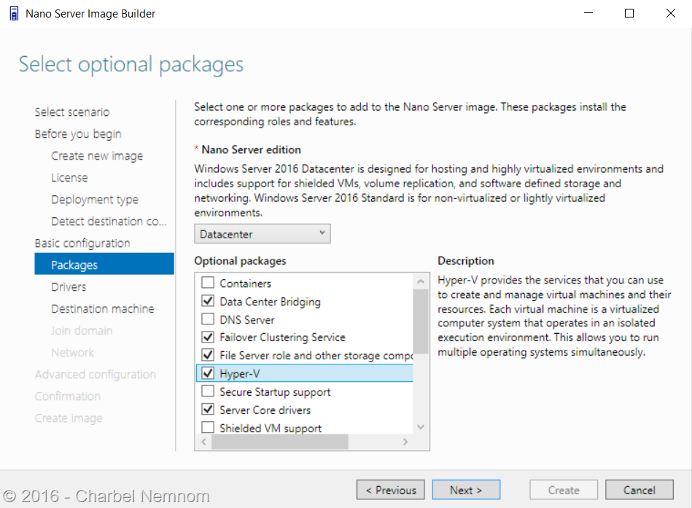
Task: Check the Containers package checkbox
Action: (208, 282)
